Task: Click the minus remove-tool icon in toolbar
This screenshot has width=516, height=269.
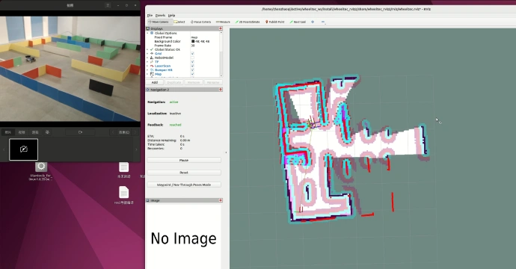Action: pos(323,22)
